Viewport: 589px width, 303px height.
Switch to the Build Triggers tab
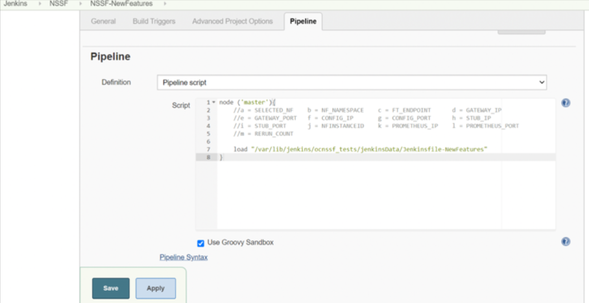pyautogui.click(x=154, y=21)
